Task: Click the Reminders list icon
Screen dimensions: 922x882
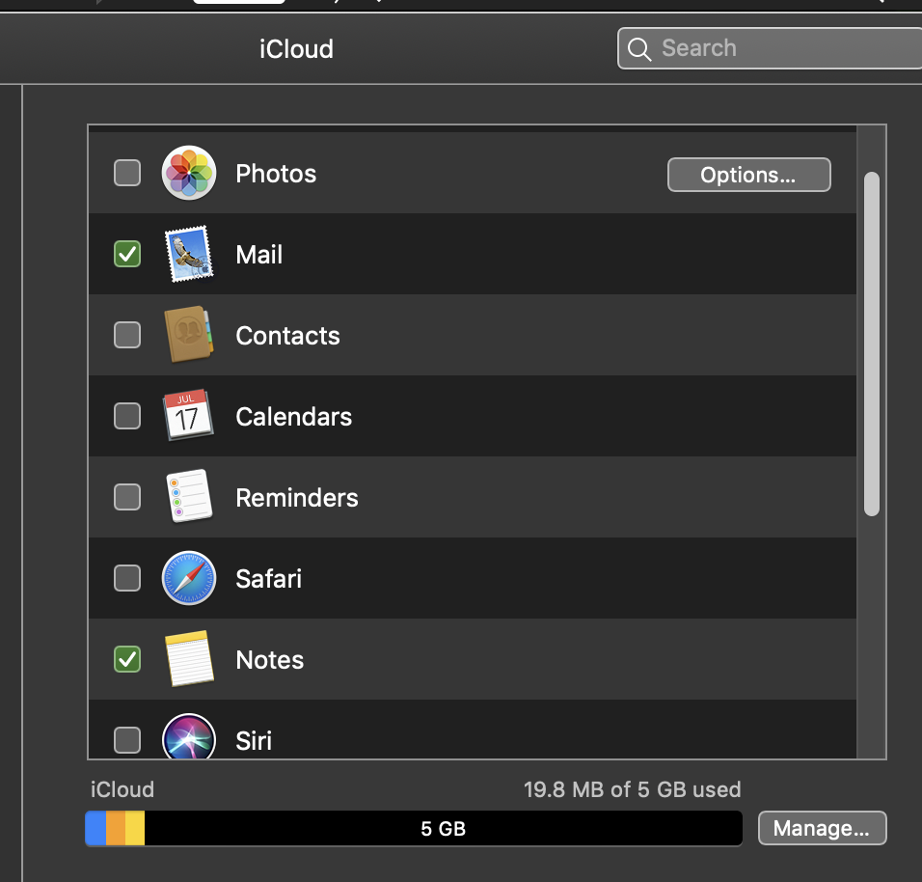Action: (189, 496)
